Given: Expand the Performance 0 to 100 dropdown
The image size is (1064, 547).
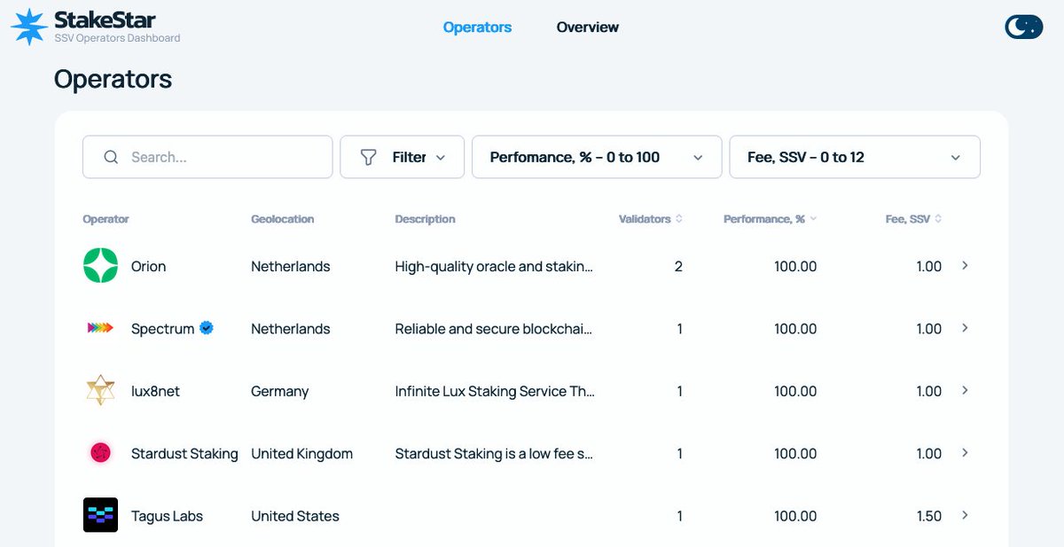Looking at the screenshot, I should coord(597,157).
